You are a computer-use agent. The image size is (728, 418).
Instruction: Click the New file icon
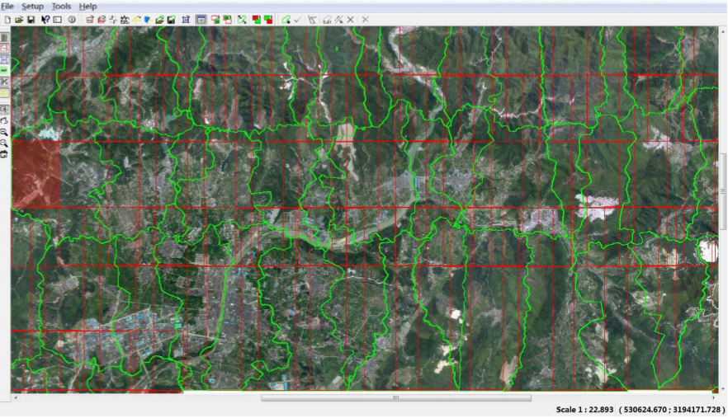coord(7,19)
